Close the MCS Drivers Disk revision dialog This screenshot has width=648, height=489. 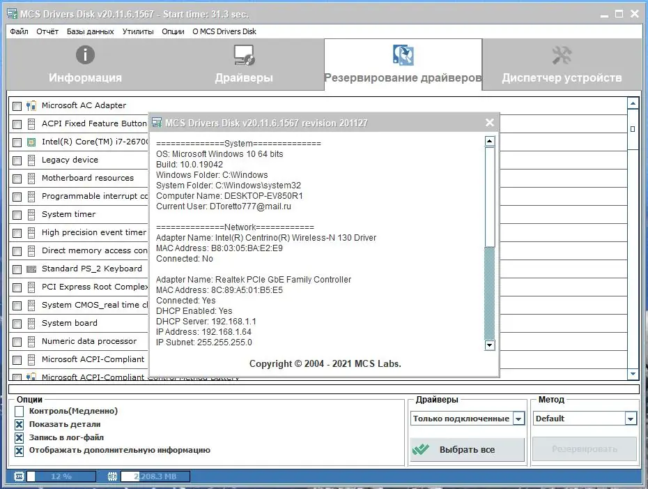click(x=490, y=123)
